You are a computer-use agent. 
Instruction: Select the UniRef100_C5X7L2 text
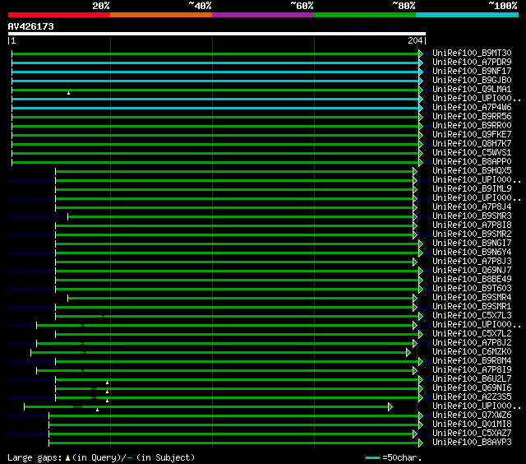coord(472,334)
